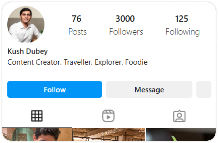Click the Content Creator bio text

point(77,62)
